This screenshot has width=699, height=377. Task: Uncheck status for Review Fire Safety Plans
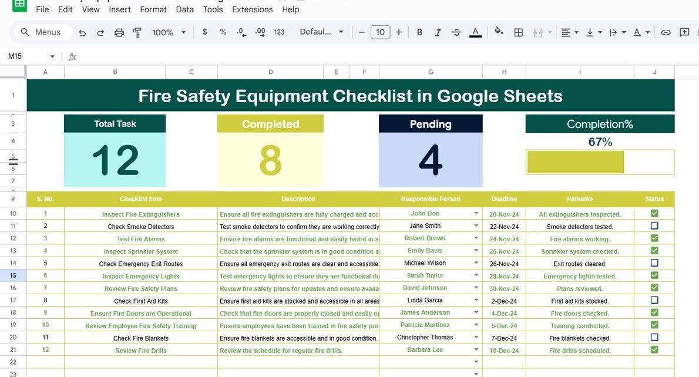pyautogui.click(x=654, y=288)
